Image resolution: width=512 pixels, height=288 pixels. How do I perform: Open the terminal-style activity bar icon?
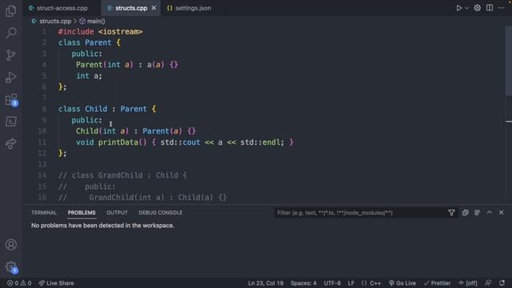[11, 122]
